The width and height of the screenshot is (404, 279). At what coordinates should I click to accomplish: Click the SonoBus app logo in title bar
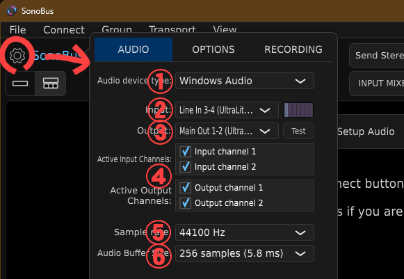tap(12, 11)
